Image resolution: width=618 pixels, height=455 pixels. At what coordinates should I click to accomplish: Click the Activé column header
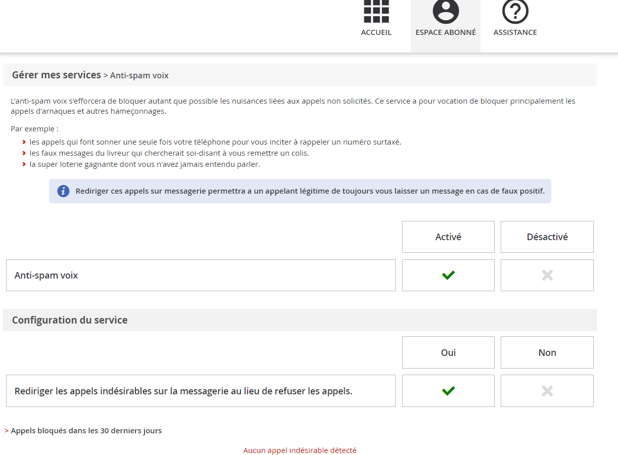pos(448,237)
